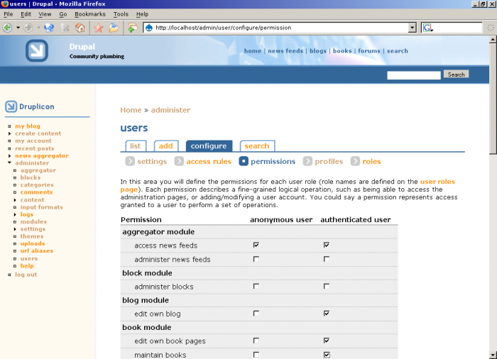Open the Tools menu
Image resolution: width=497 pixels, height=359 pixels.
(x=121, y=14)
